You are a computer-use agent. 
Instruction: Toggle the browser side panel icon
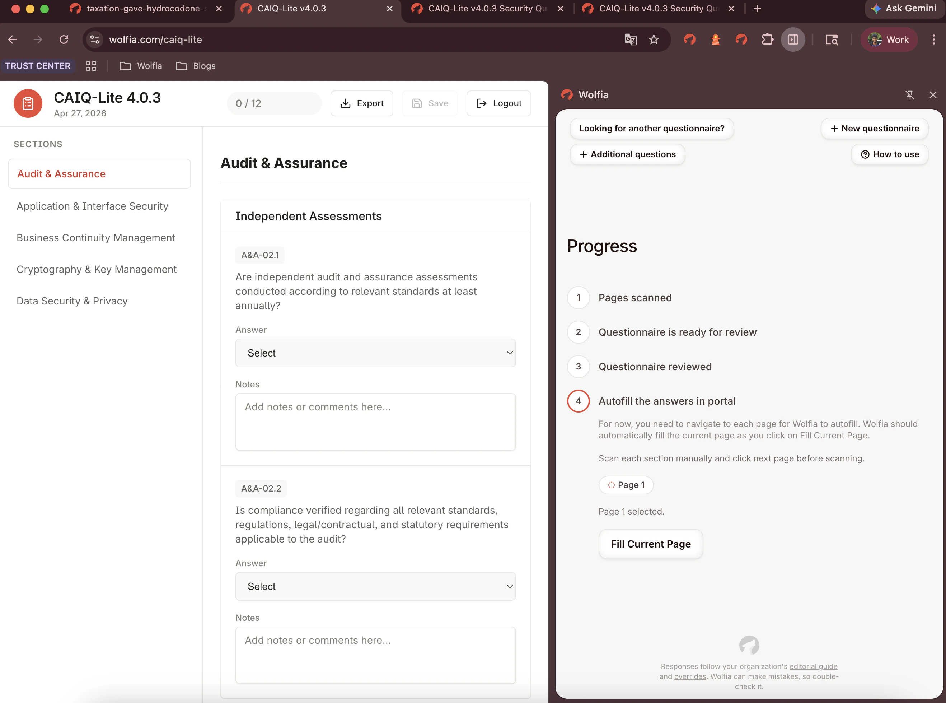click(793, 39)
